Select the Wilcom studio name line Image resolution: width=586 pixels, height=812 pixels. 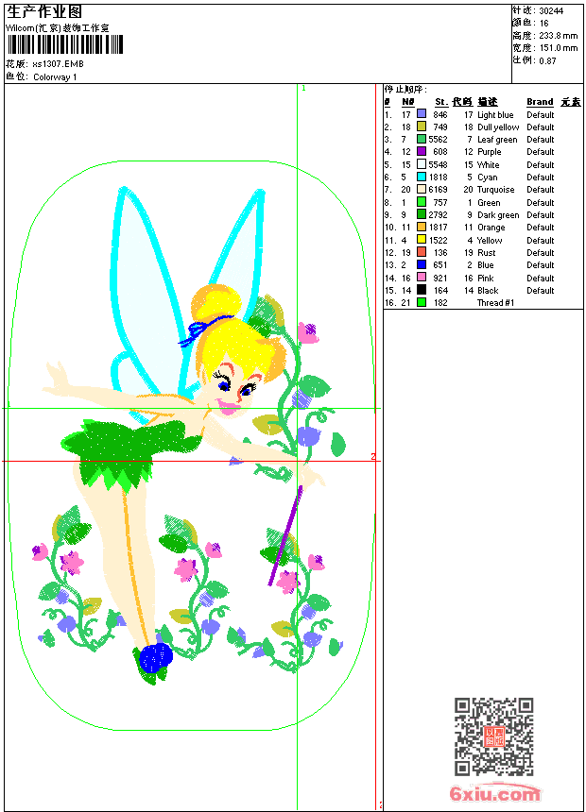tap(57, 28)
